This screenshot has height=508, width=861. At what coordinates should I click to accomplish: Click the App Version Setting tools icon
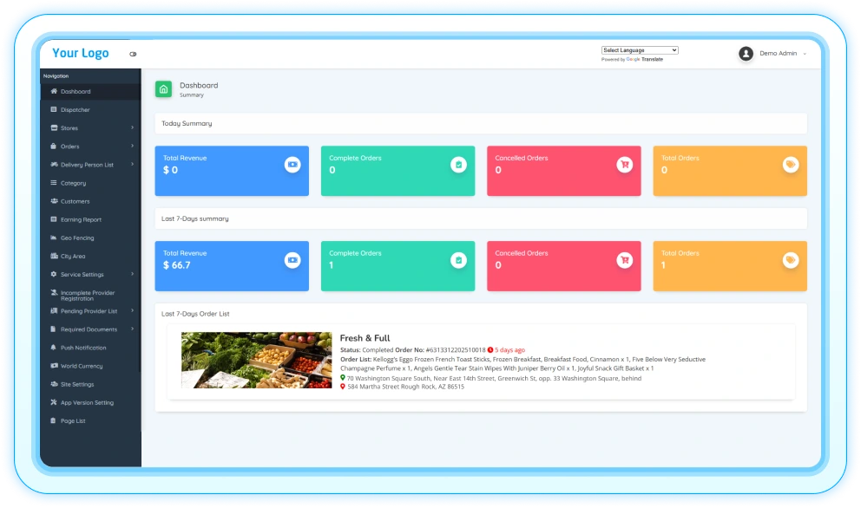point(54,402)
